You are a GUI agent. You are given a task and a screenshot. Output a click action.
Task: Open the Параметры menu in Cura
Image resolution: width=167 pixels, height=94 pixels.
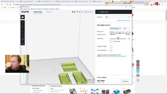[x=33, y=9]
